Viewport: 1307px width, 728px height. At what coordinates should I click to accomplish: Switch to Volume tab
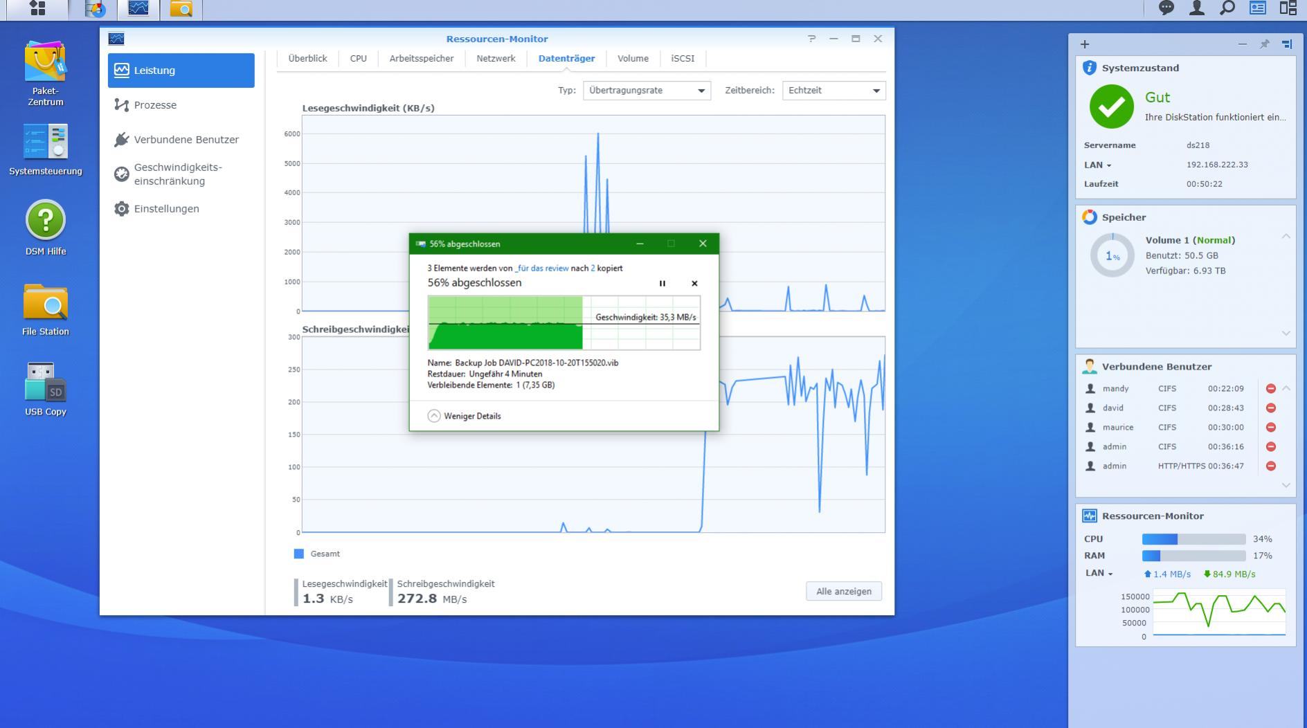[633, 58]
